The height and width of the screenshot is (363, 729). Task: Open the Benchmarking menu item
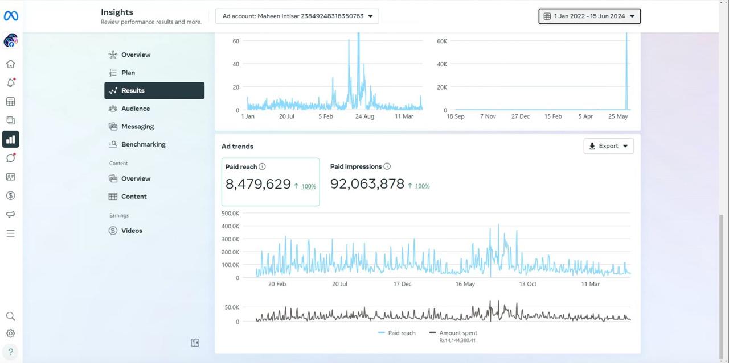pyautogui.click(x=143, y=144)
